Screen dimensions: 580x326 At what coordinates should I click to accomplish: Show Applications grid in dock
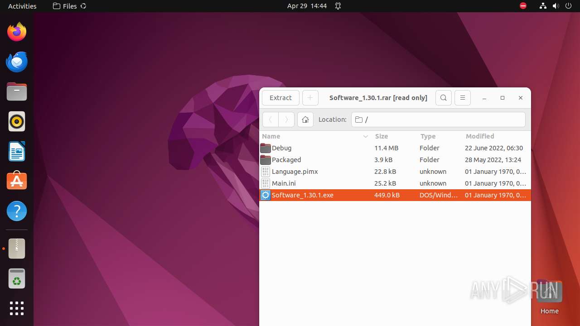point(17,308)
